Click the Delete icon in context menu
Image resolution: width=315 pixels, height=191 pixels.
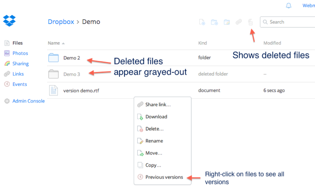click(x=140, y=129)
